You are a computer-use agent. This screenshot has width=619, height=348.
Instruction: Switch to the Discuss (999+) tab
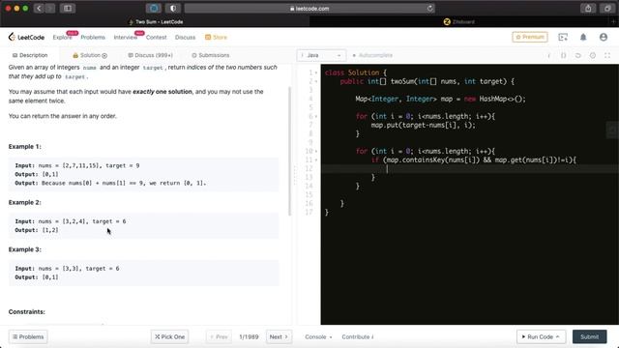point(151,55)
